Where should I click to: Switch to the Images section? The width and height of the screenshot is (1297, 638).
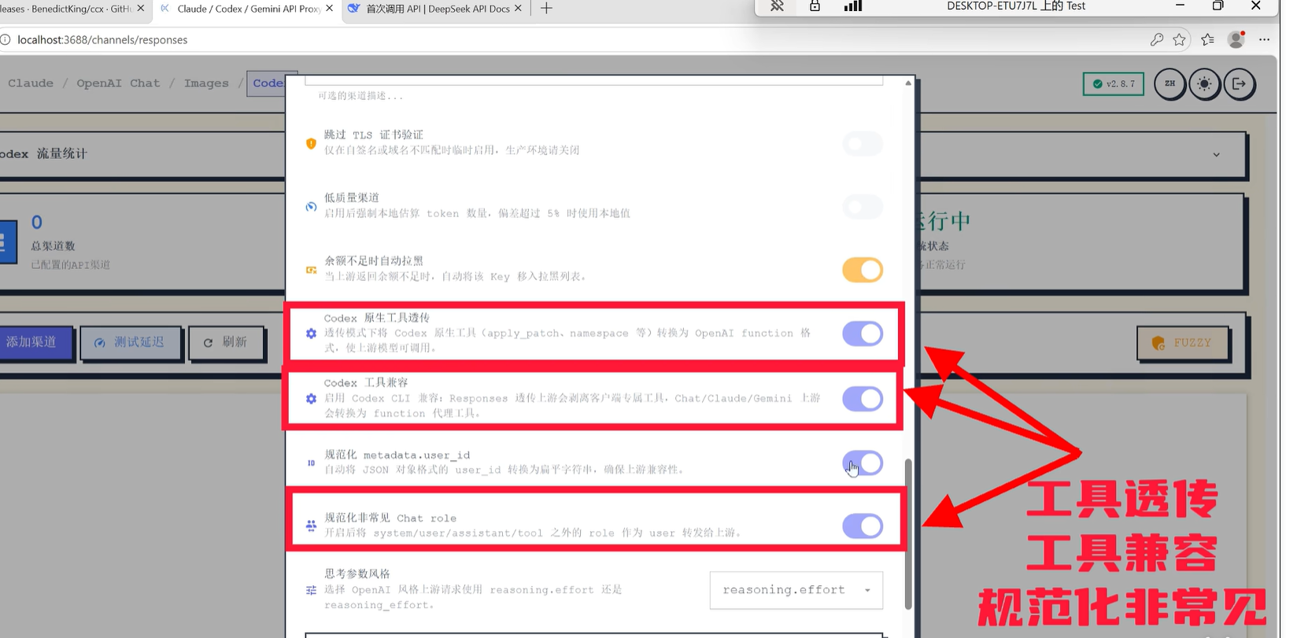pyautogui.click(x=206, y=83)
